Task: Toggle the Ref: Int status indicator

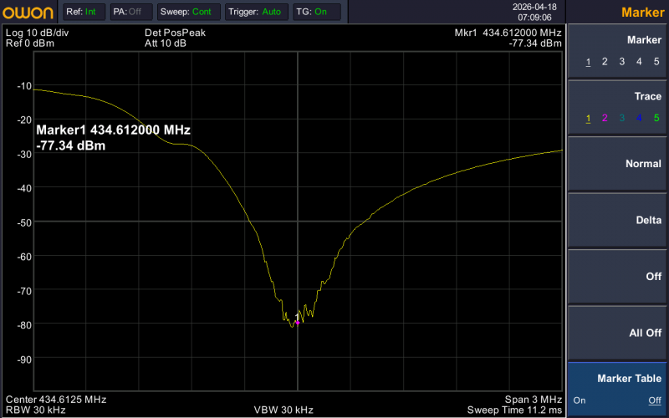Action: 82,12
